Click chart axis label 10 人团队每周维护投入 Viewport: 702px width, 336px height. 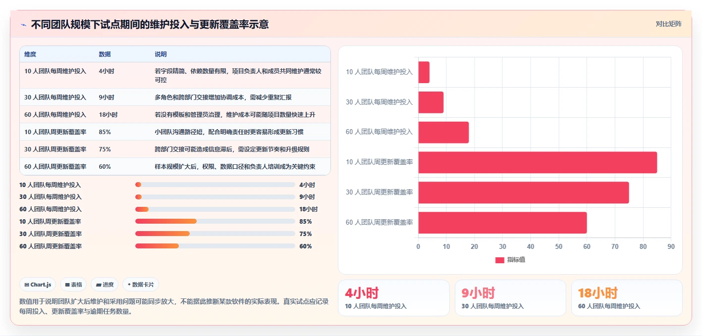[x=379, y=72]
